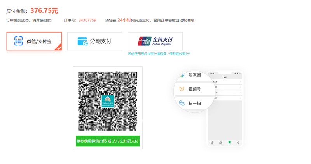Click the logo in the QR code center
This screenshot has width=311, height=164.
tap(108, 101)
